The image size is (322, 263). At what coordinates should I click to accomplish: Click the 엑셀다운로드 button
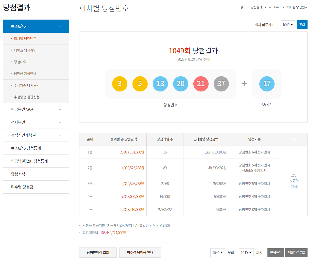[x=296, y=253]
